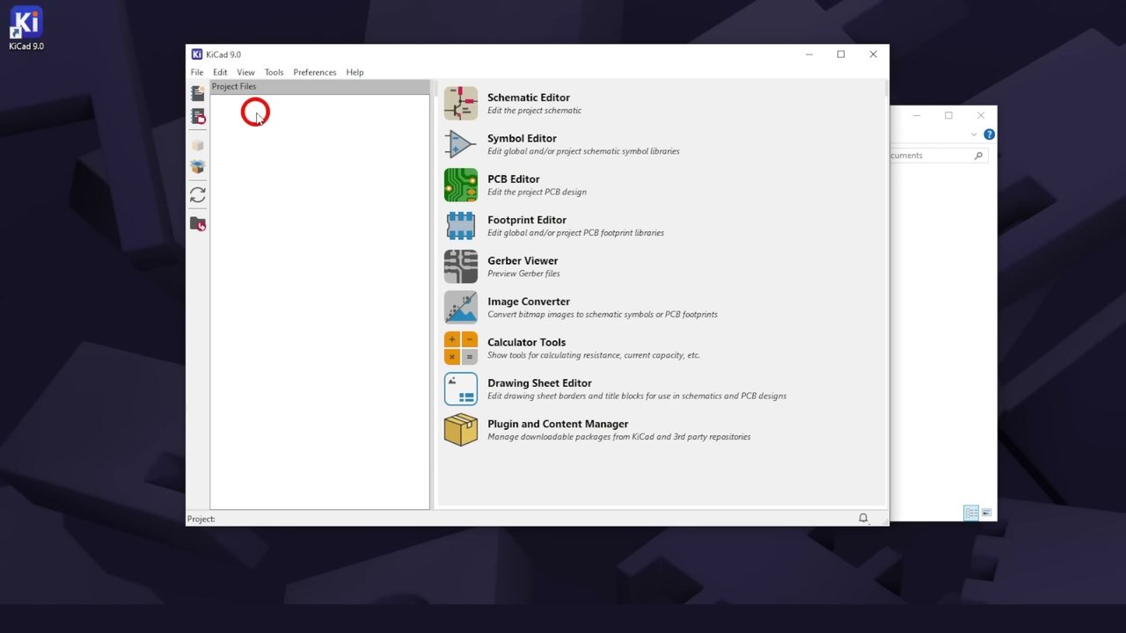Click the 'Edit the project schematic' description
The height and width of the screenshot is (633, 1126).
534,111
